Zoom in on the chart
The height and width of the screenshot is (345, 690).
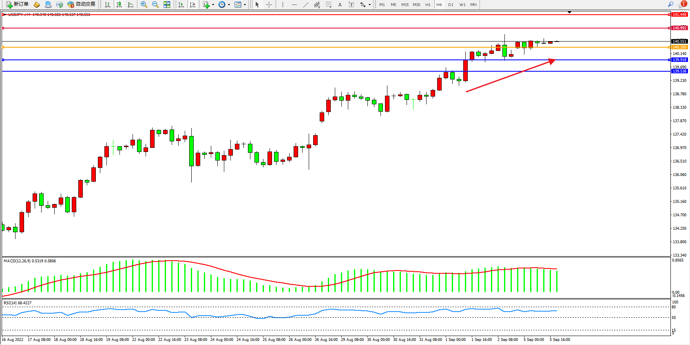[144, 4]
